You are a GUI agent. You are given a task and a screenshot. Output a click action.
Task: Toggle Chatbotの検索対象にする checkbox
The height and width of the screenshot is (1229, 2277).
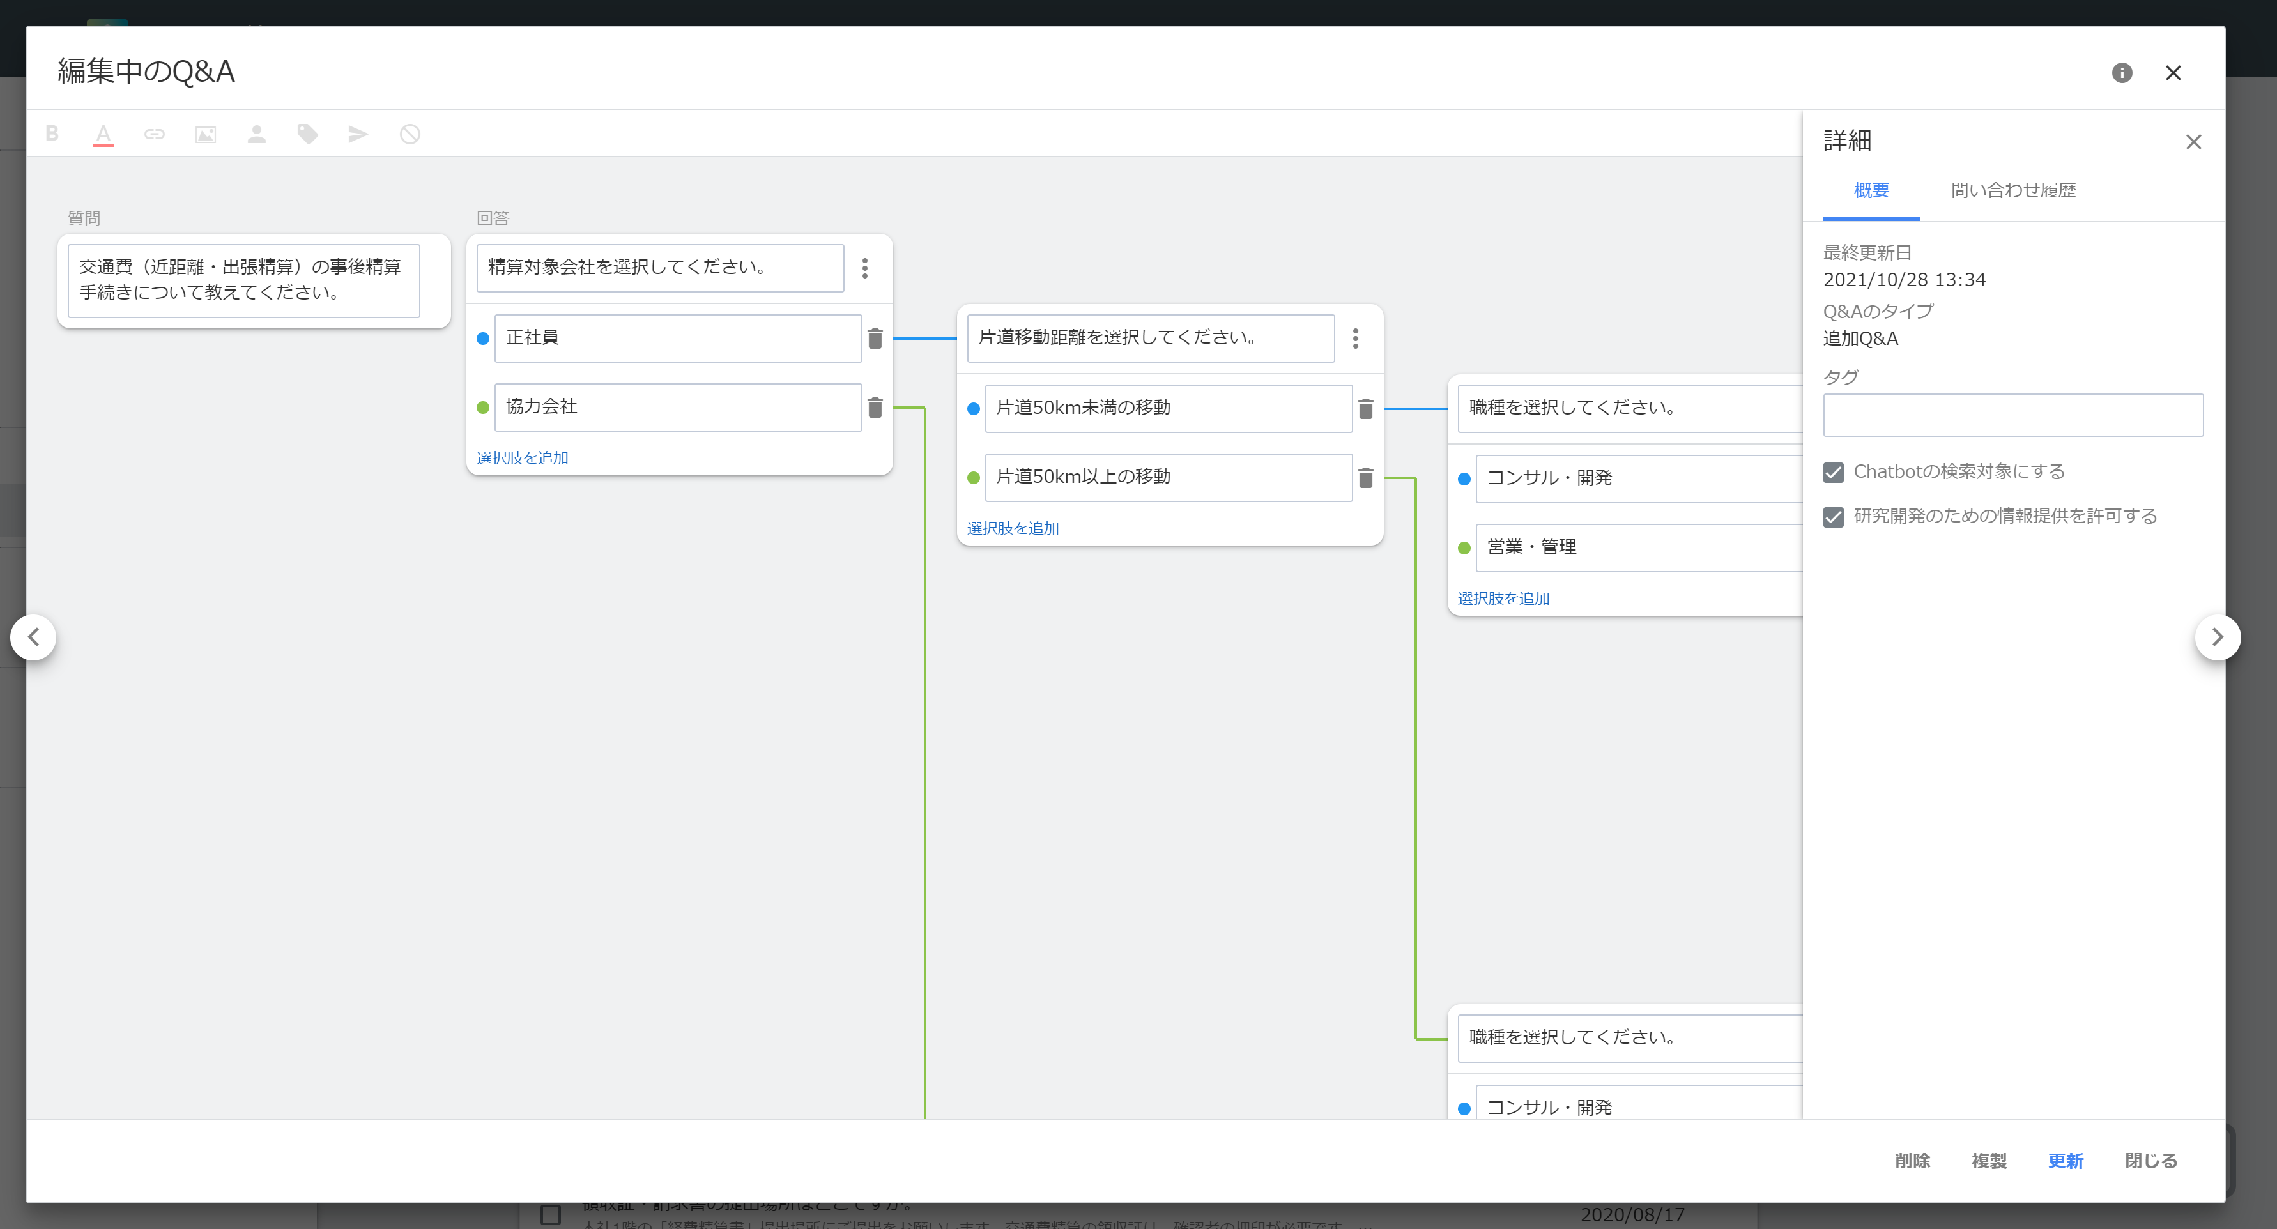[1833, 472]
